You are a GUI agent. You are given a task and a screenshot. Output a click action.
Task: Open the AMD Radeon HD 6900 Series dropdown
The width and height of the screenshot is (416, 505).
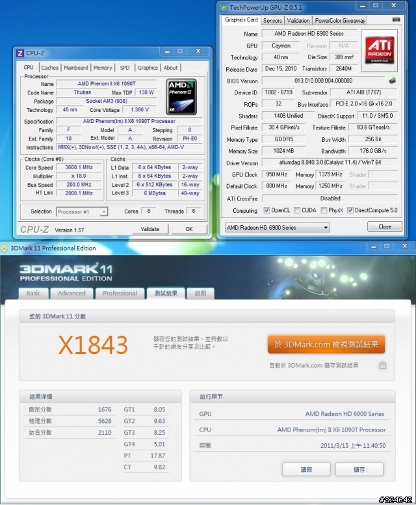pos(278,227)
